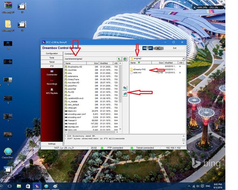Open the MP3 Playlists icon

coord(52,90)
